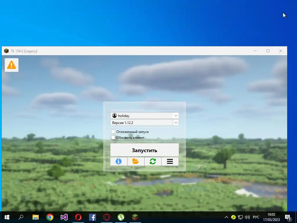Open File Explorer from the taskbar
This screenshot has height=223, width=297.
pos(35,217)
